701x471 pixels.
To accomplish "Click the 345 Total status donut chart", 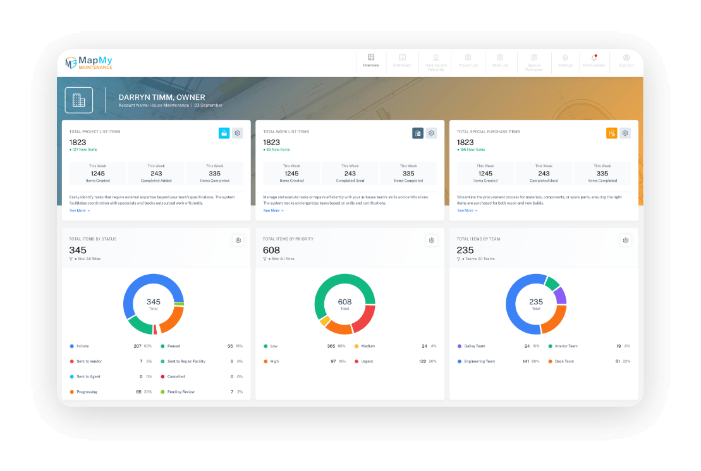I will pyautogui.click(x=154, y=304).
